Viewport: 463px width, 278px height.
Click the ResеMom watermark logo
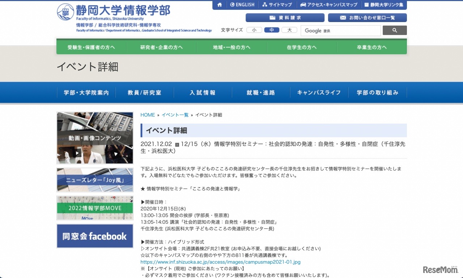(x=441, y=270)
